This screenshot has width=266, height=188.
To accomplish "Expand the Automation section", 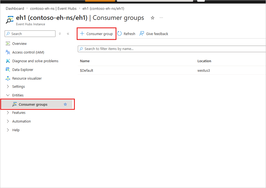I will point(8,121).
